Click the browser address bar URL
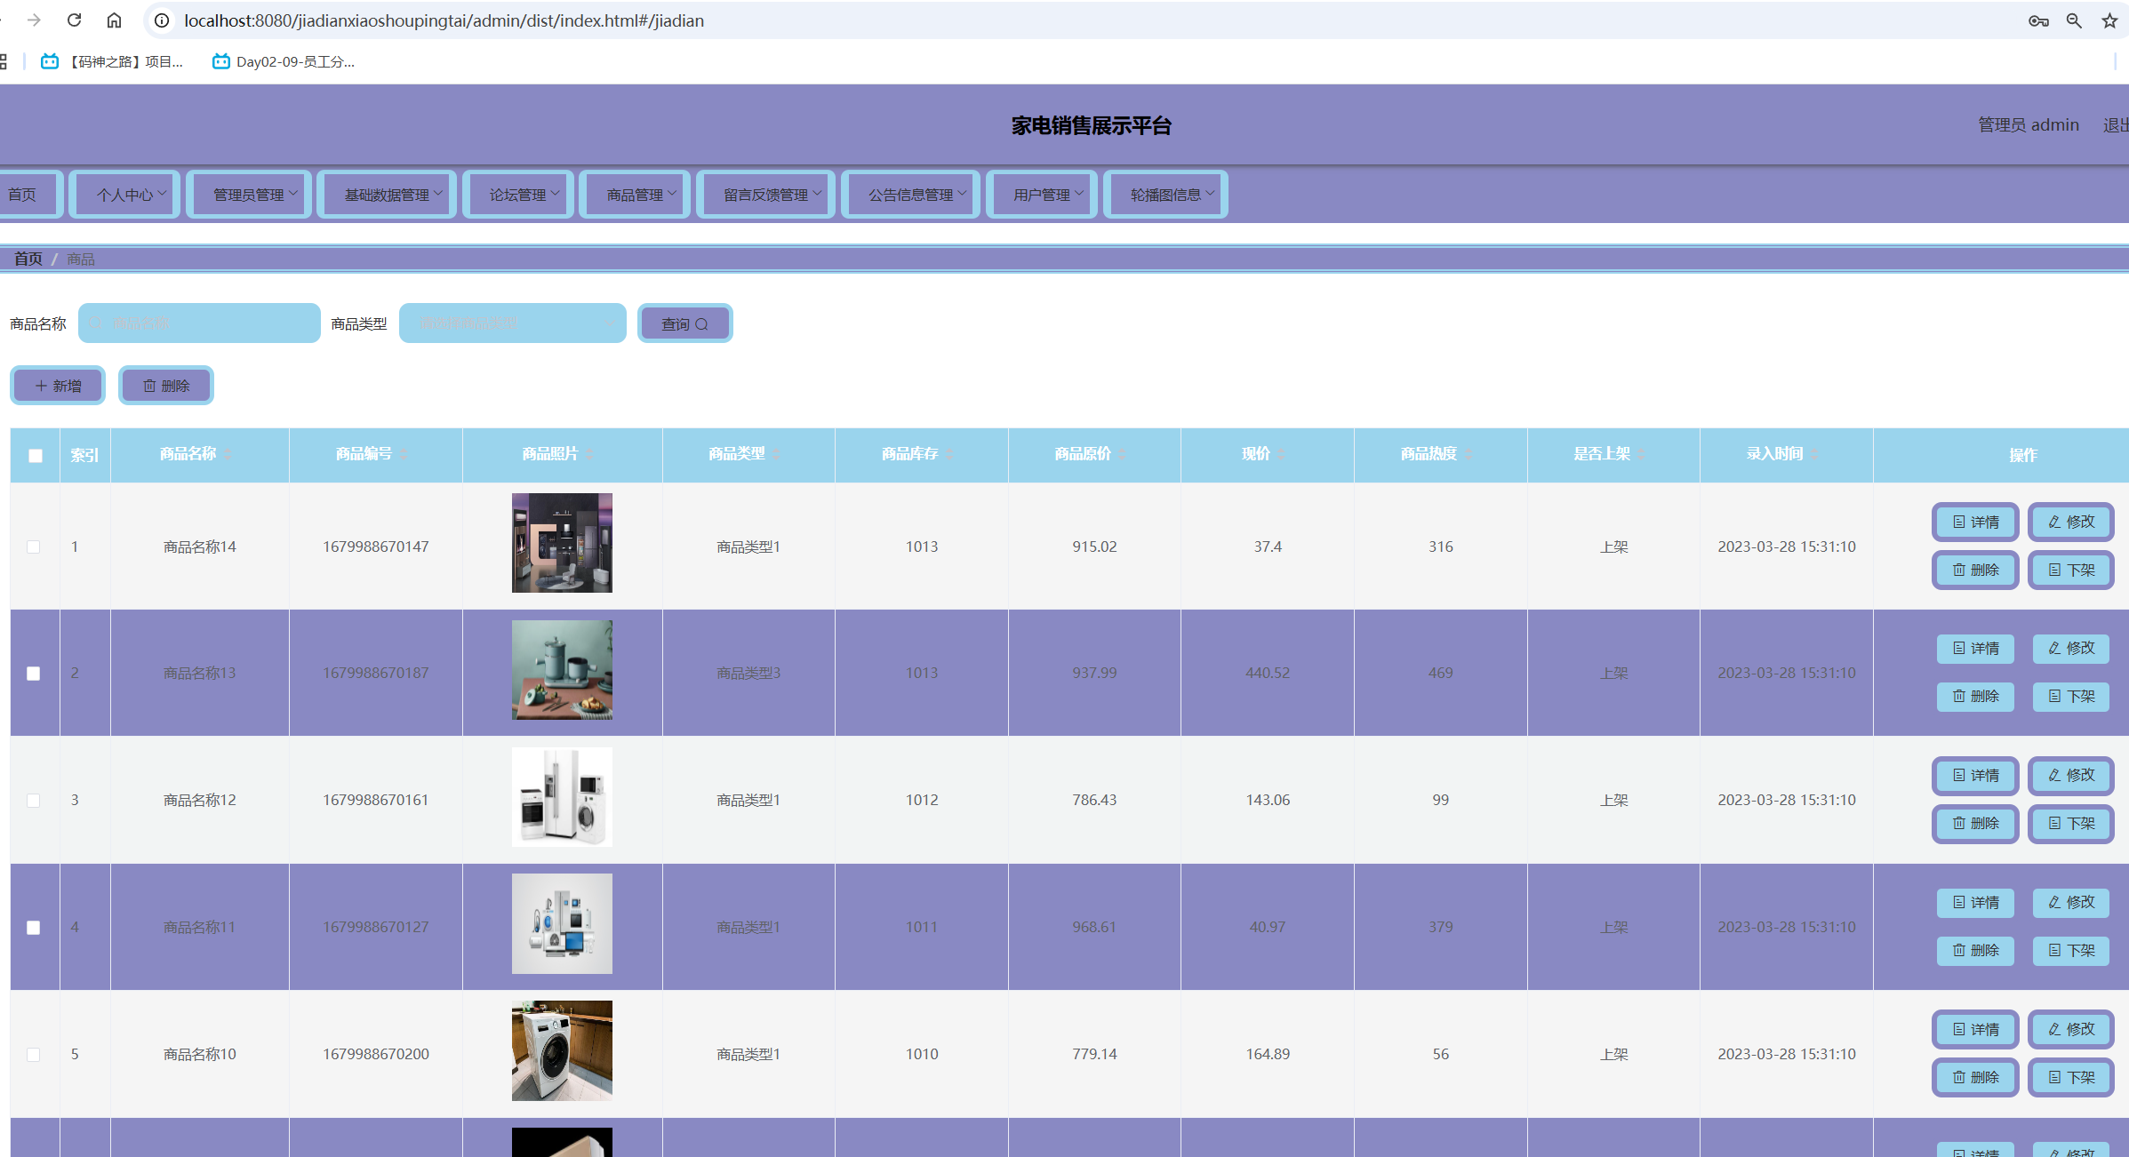Viewport: 2129px width, 1157px height. (444, 20)
